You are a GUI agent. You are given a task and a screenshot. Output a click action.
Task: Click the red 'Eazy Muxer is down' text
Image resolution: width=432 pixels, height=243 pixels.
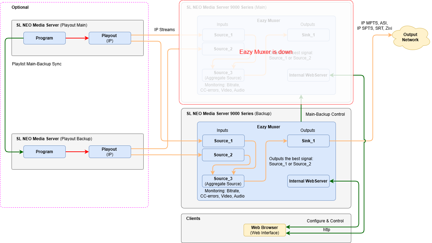(266, 52)
